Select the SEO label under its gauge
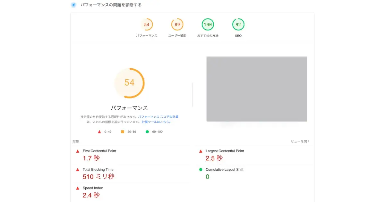Viewport: 385px width, 202px height. 238,36
